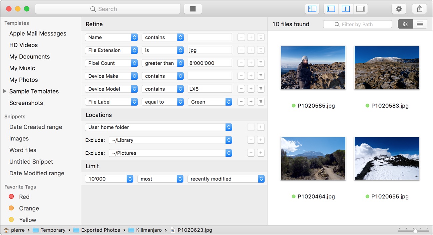Select the Untitled Snippet item
This screenshot has height=235, width=433.
click(31, 162)
